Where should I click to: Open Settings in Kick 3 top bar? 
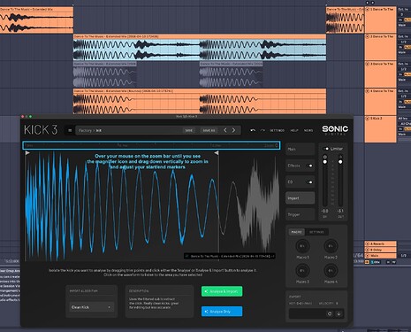coord(278,130)
